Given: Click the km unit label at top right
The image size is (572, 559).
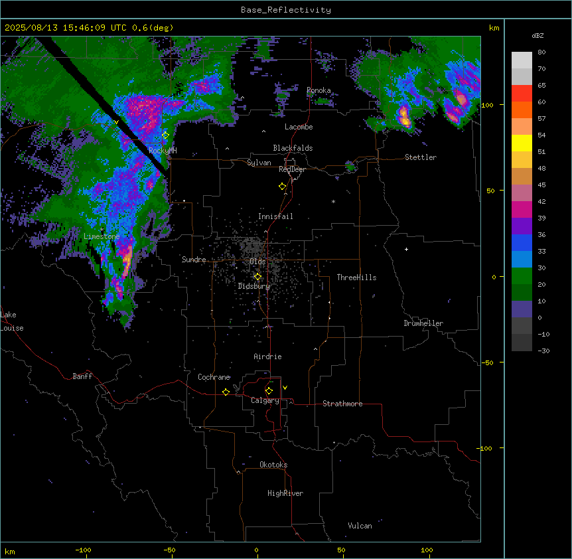Looking at the screenshot, I should coord(494,28).
